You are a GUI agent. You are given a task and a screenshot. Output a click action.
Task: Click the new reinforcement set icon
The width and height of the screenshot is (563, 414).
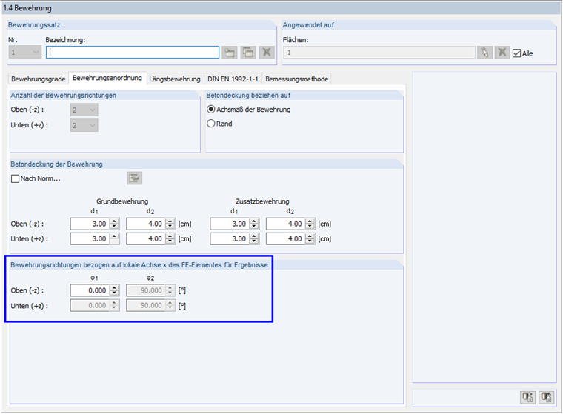pyautogui.click(x=230, y=53)
